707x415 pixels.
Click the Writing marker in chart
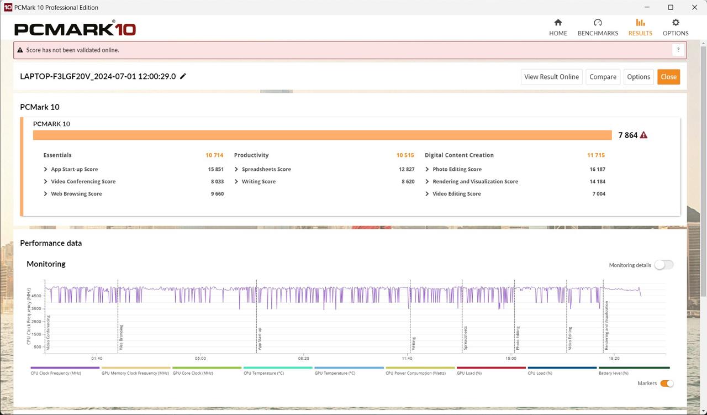[413, 343]
